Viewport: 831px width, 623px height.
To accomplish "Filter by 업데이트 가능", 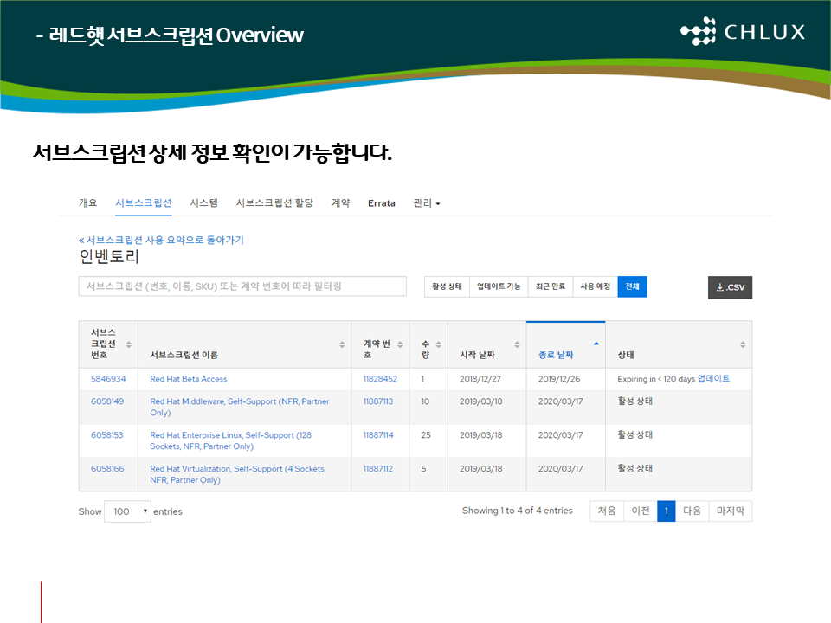I will click(499, 286).
